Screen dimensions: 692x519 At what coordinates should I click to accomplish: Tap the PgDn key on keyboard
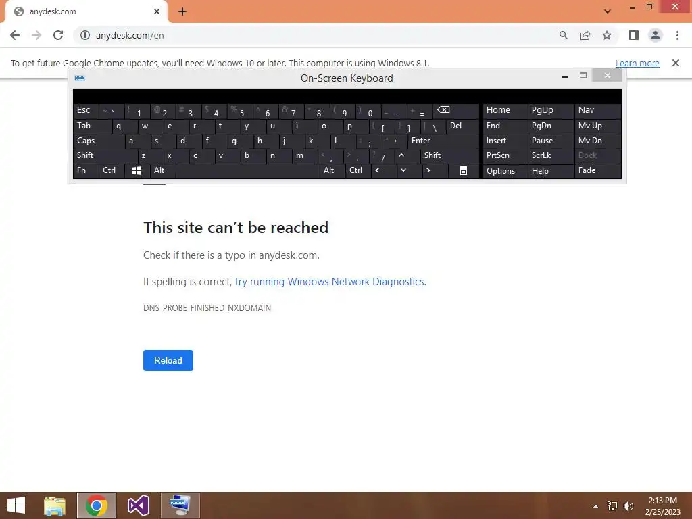(550, 126)
